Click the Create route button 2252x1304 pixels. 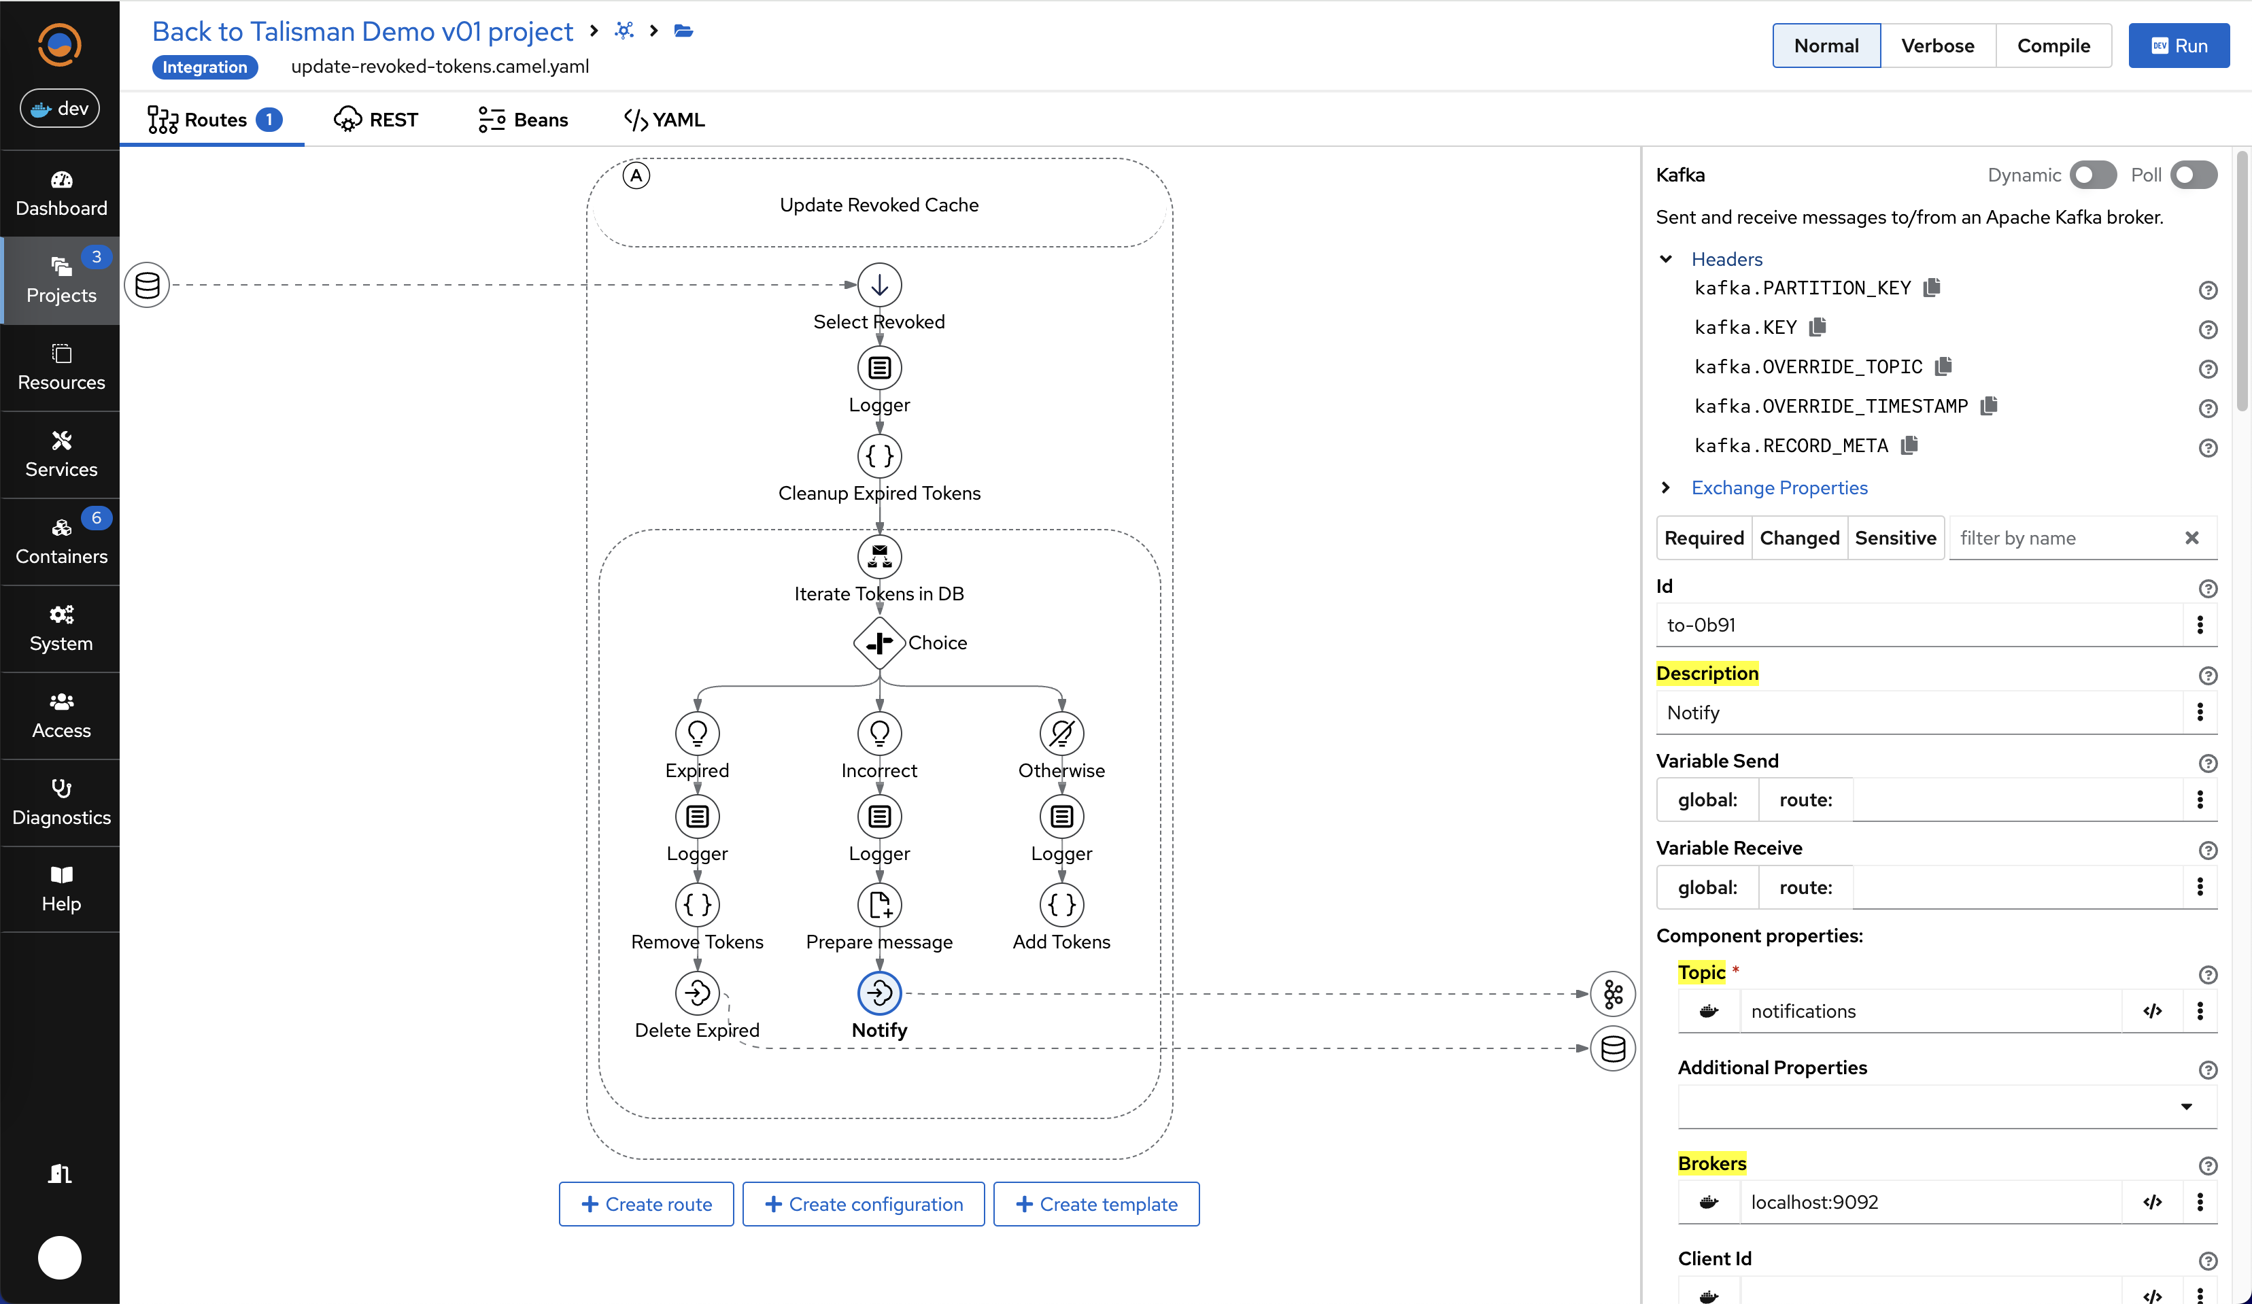[x=646, y=1204]
